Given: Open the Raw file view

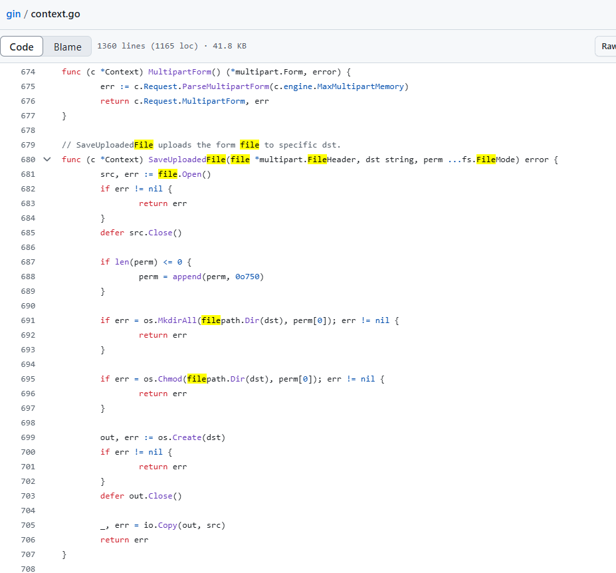Looking at the screenshot, I should pyautogui.click(x=607, y=47).
